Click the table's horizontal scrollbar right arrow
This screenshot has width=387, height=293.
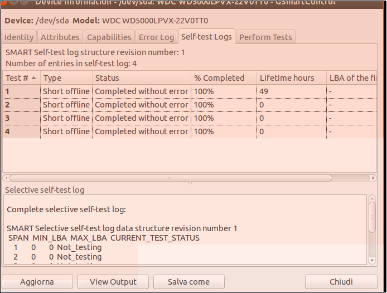pos(373,178)
